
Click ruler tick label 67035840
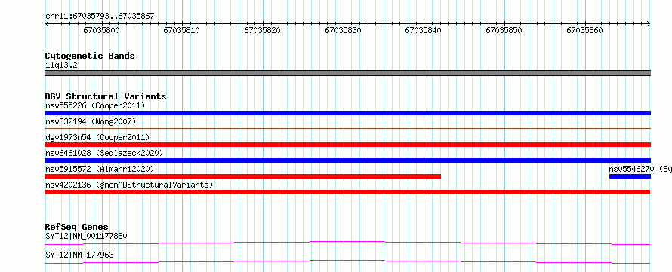coord(424,30)
